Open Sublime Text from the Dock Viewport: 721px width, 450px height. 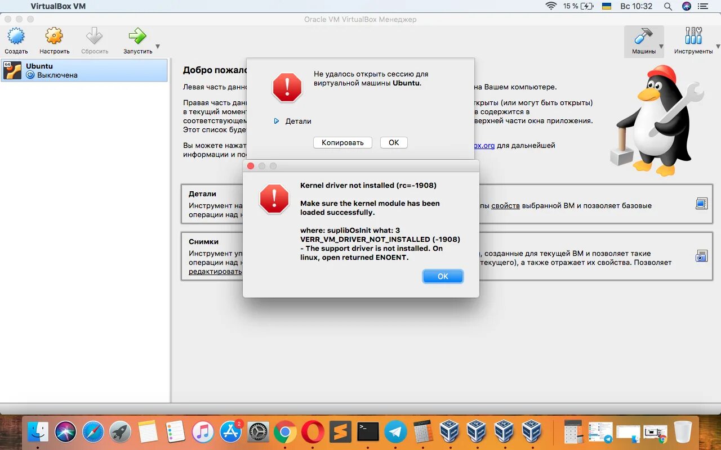[340, 431]
